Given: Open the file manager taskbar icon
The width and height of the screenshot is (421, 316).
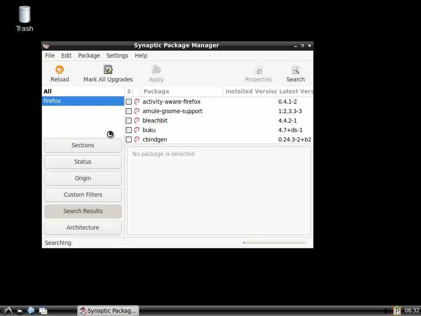Looking at the screenshot, I should [x=20, y=311].
